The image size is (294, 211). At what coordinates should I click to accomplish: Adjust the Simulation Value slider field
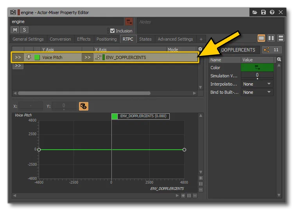[x=257, y=75]
